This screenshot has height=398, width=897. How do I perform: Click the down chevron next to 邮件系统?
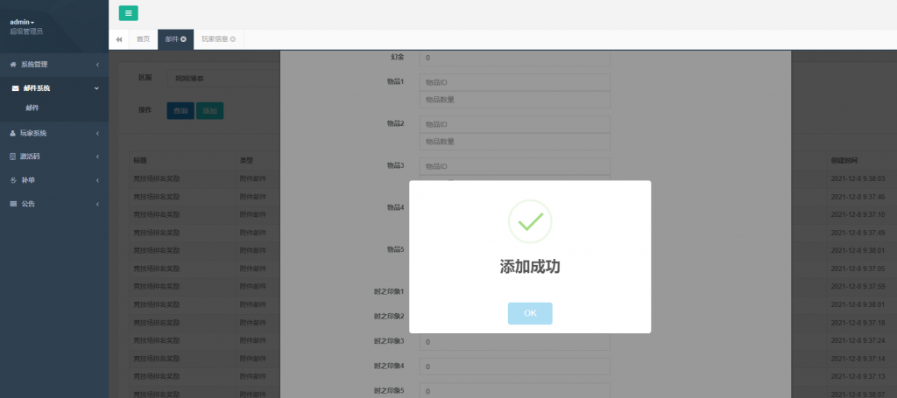click(x=96, y=88)
